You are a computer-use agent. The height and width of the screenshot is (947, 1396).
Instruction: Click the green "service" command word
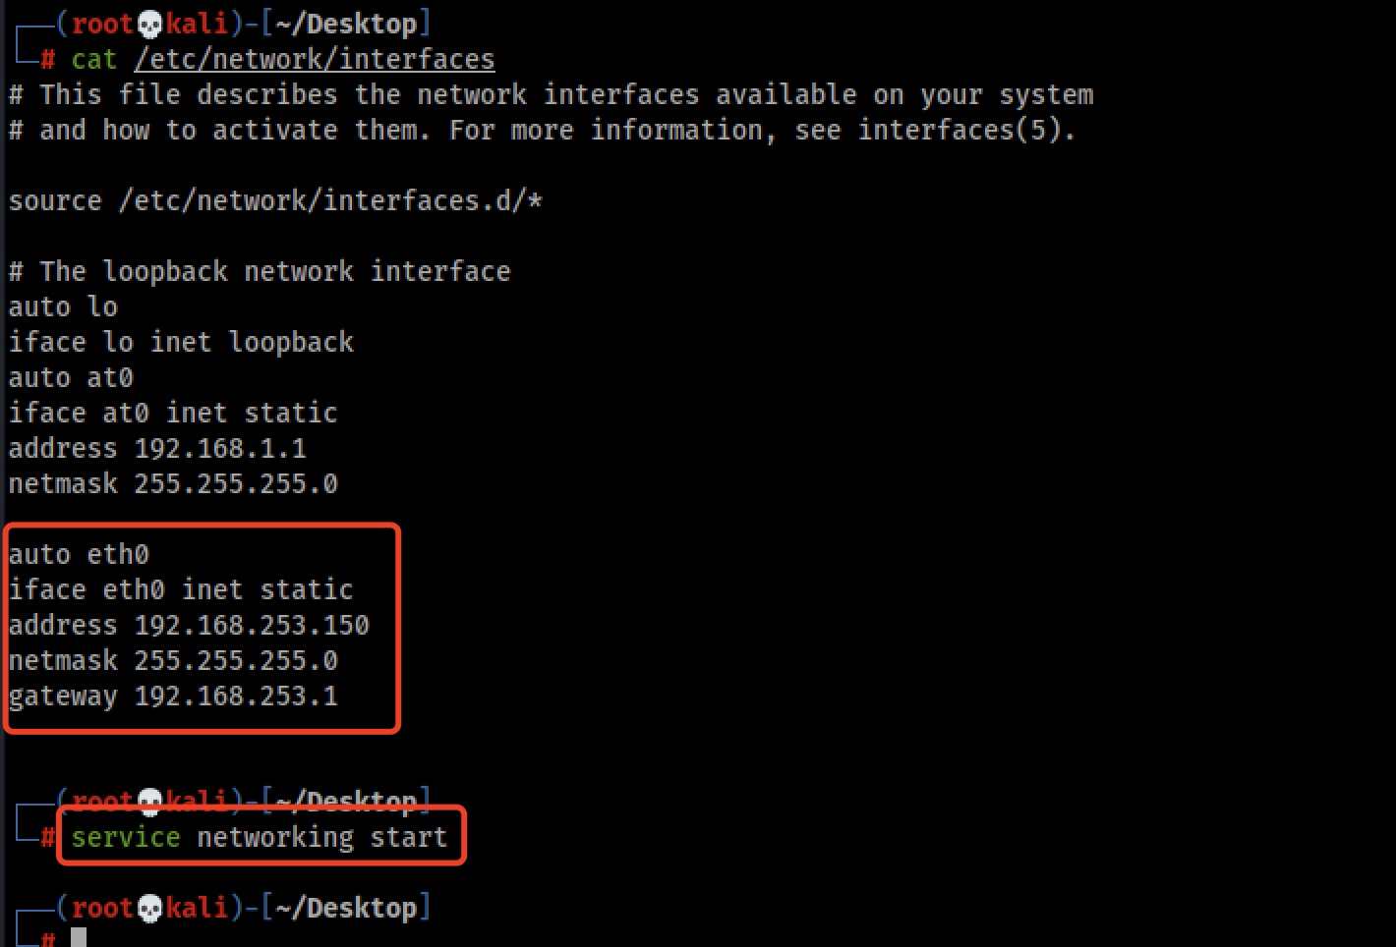[125, 837]
